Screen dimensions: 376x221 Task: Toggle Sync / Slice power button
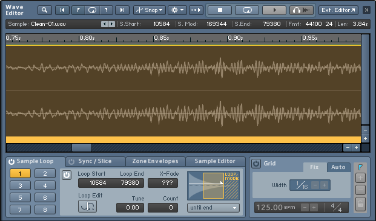[x=71, y=162]
